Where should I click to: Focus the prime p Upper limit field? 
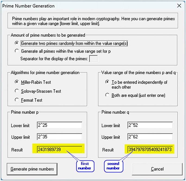click(x=59, y=137)
